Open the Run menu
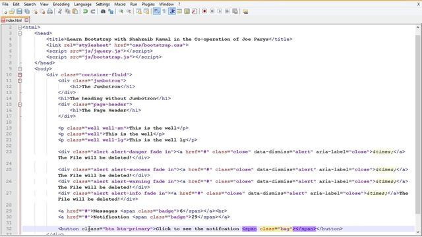The height and width of the screenshot is (237, 422). coord(133,5)
